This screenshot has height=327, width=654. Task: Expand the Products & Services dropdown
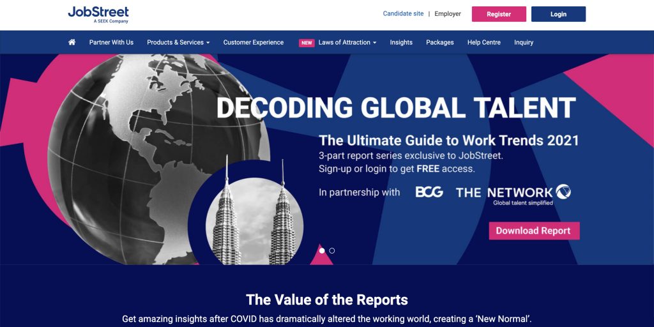coord(178,42)
